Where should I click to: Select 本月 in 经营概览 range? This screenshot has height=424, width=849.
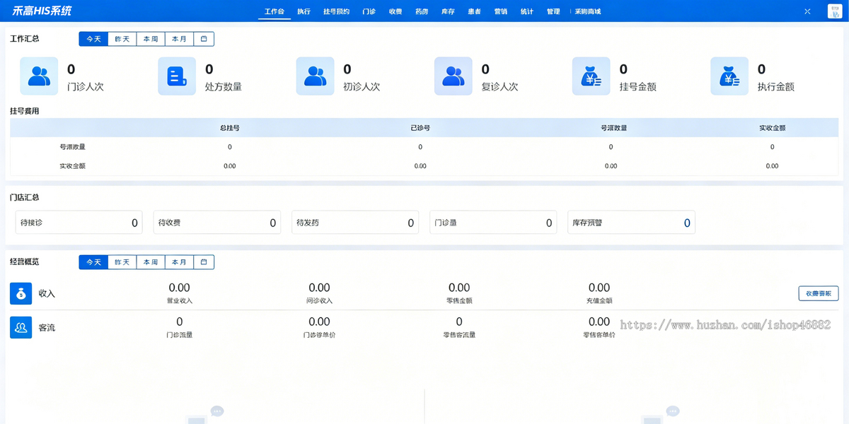[180, 262]
